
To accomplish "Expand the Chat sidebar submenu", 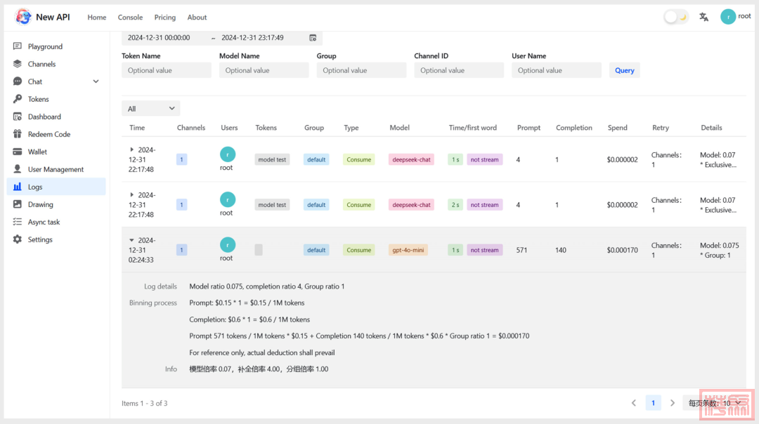I will tap(96, 81).
